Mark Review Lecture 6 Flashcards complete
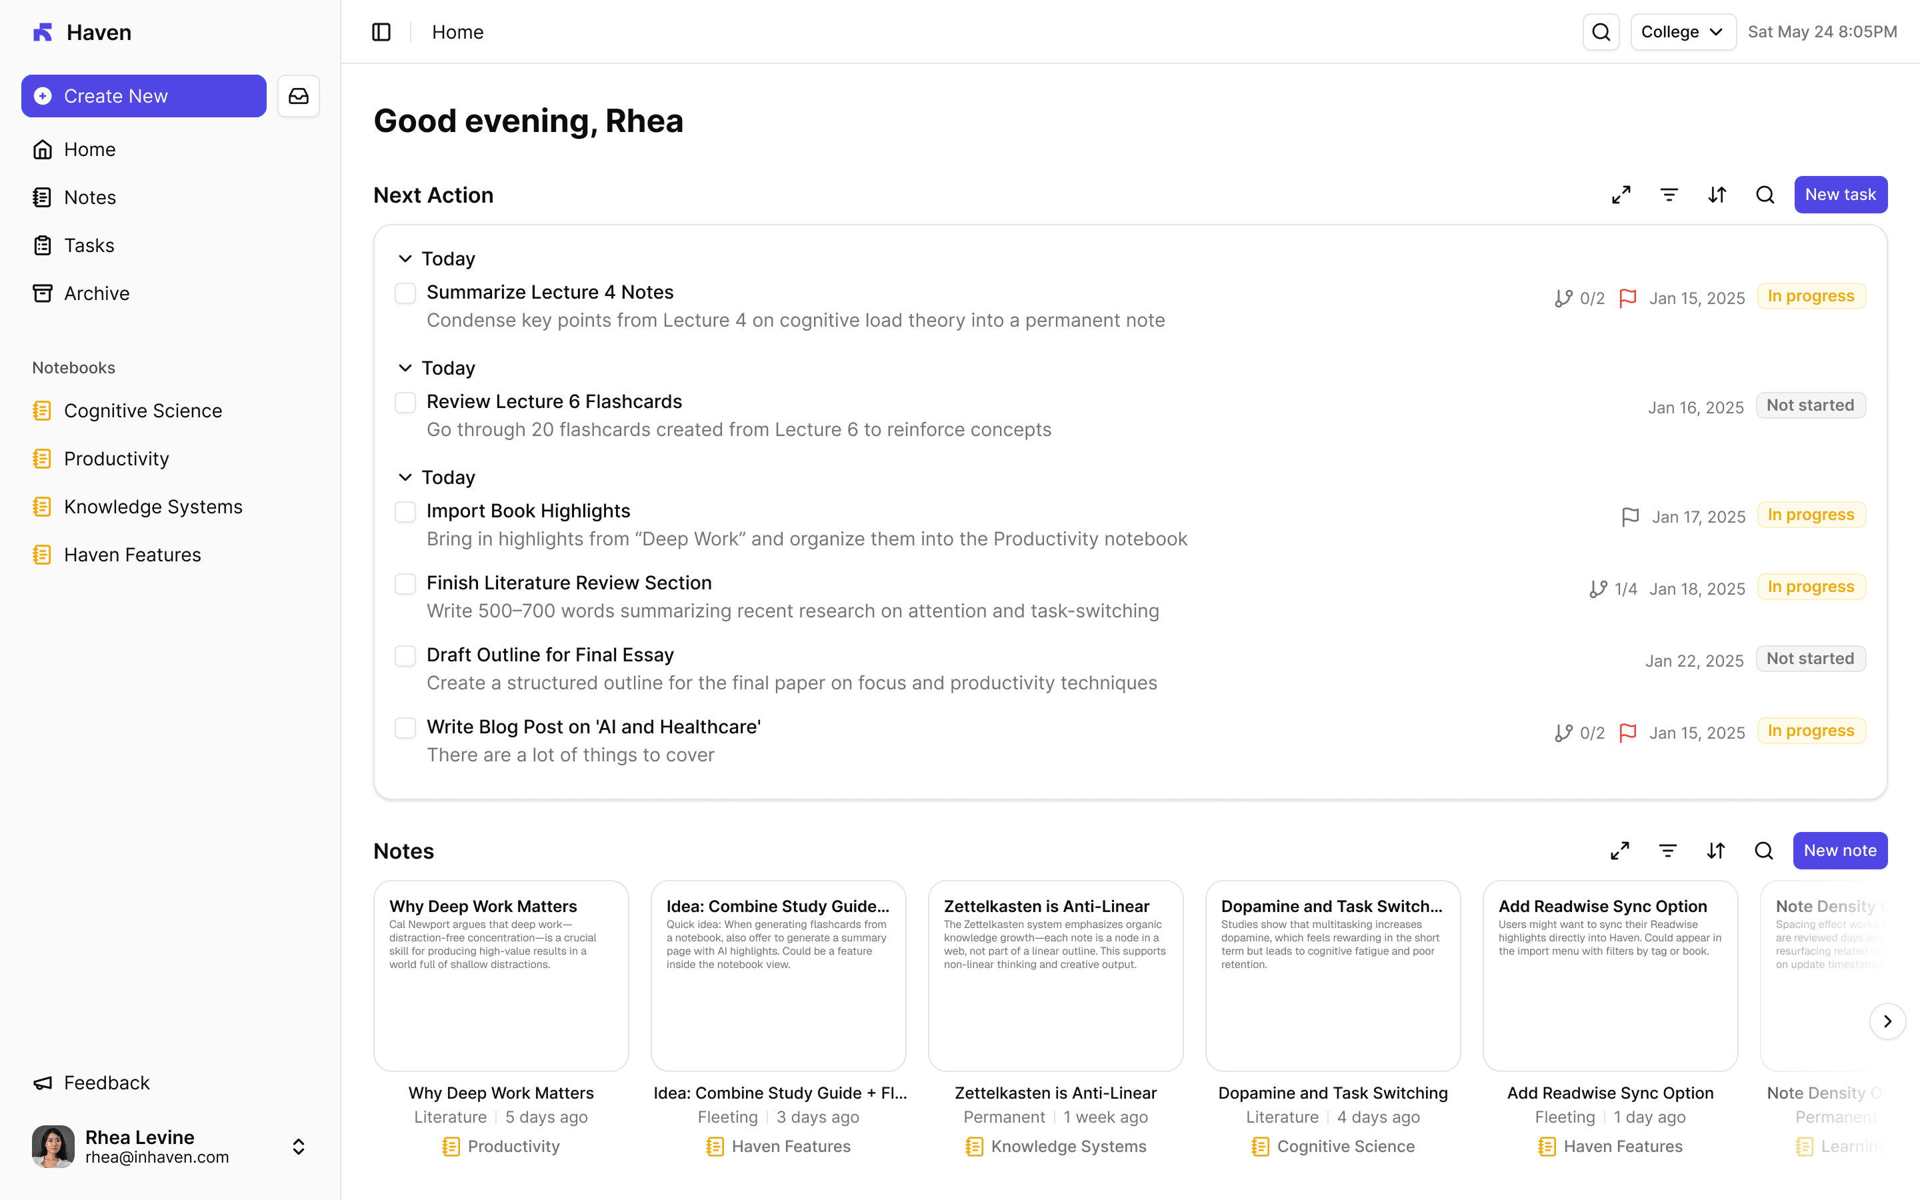 (x=405, y=403)
